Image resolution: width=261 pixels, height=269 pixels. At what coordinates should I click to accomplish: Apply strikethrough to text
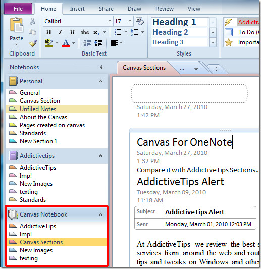[x=85, y=32]
